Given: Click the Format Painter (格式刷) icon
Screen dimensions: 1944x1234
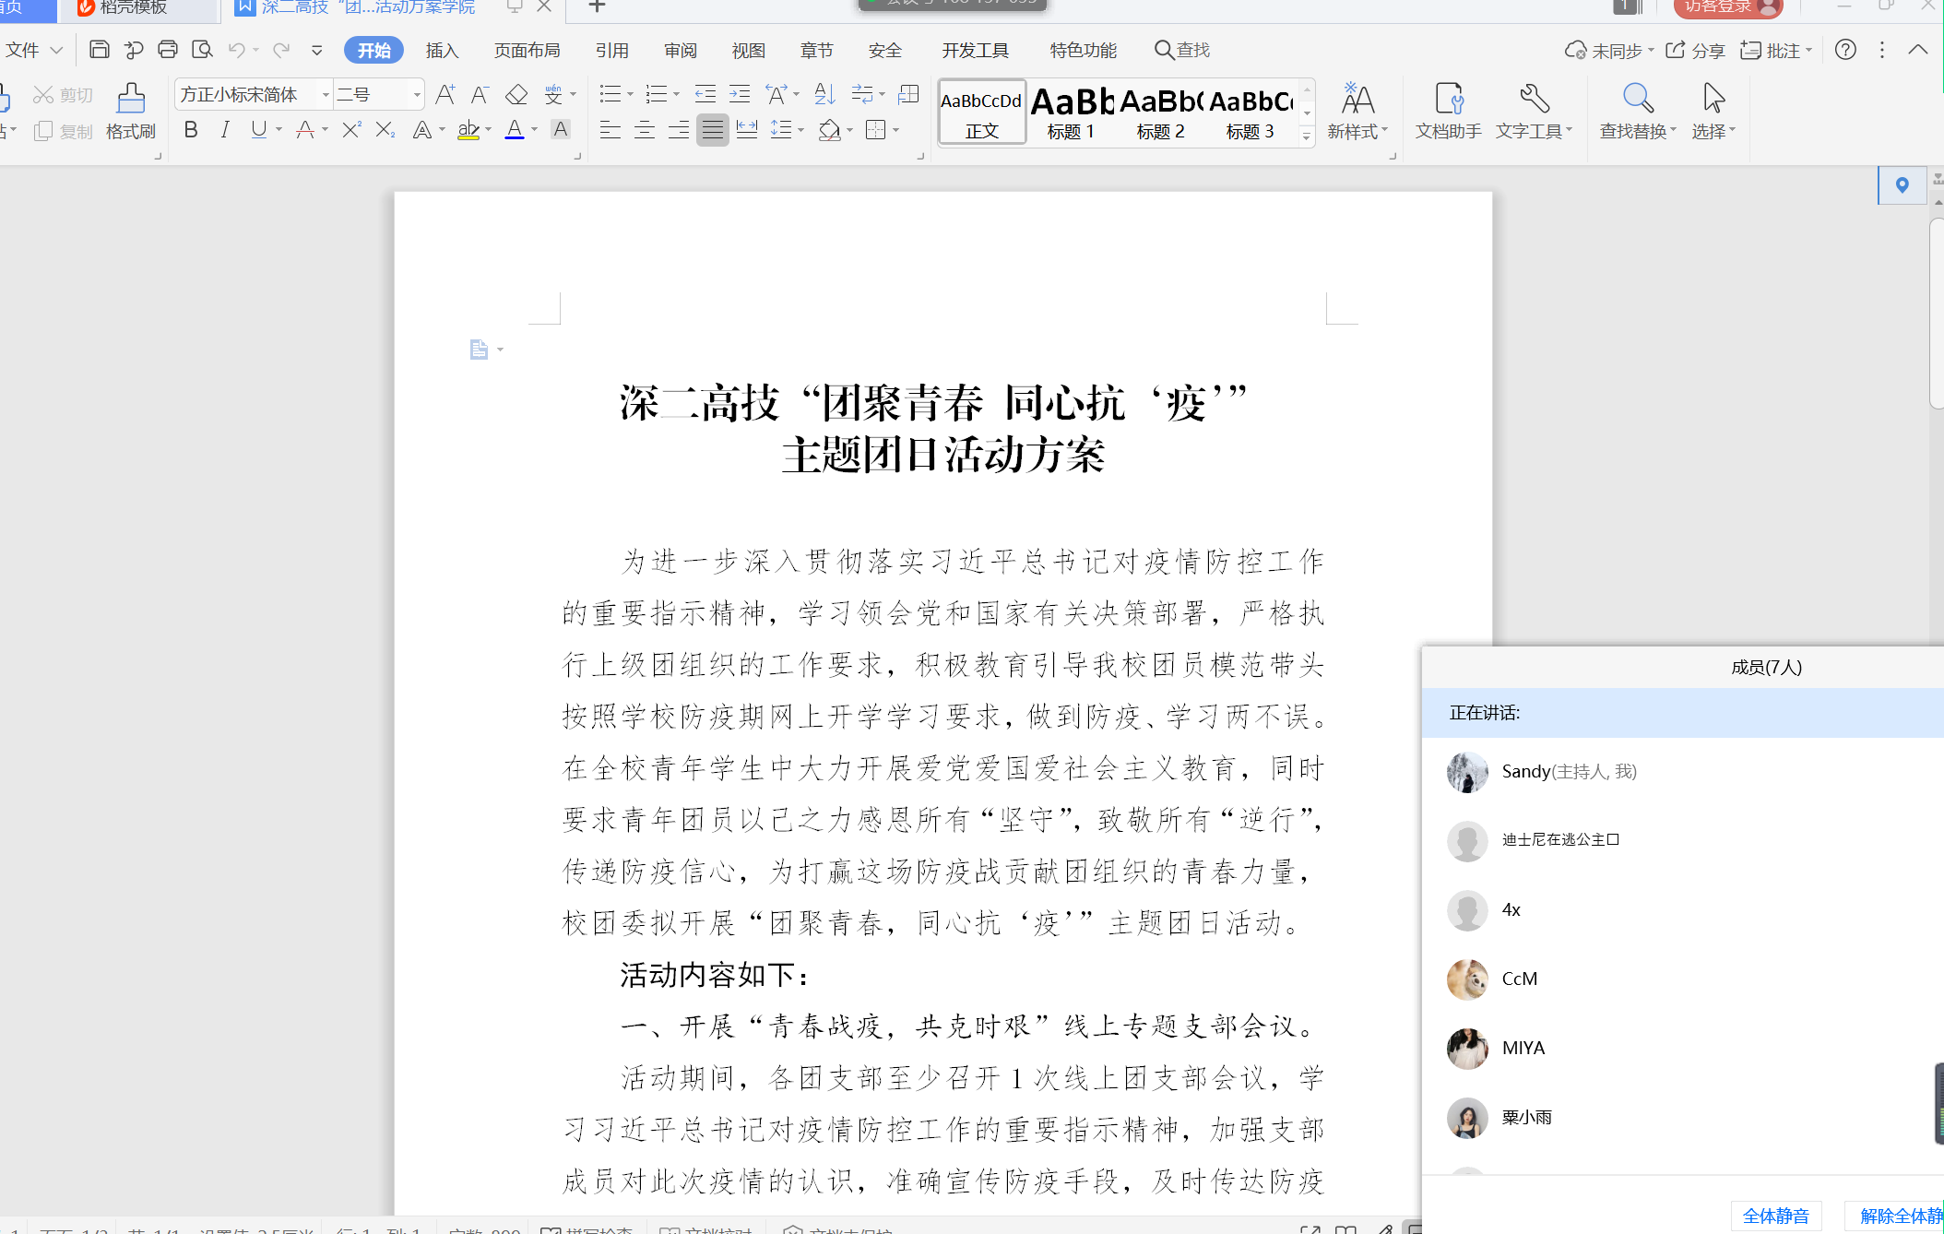Looking at the screenshot, I should tap(131, 111).
